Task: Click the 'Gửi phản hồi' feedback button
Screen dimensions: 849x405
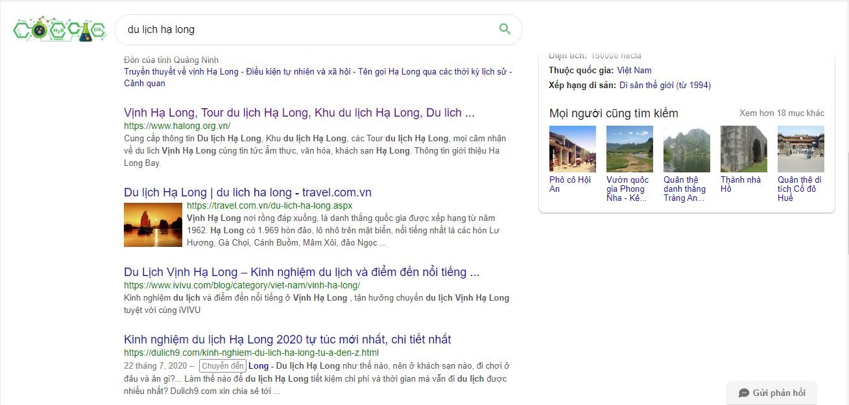Action: (x=772, y=393)
